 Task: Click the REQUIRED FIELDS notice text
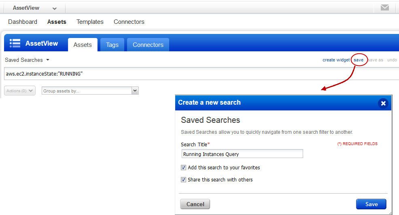357,144
